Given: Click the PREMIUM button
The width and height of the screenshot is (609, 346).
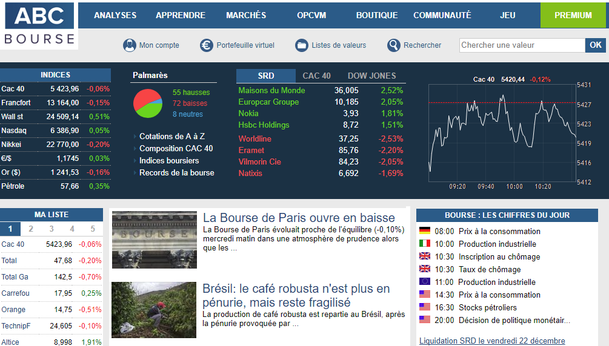Looking at the screenshot, I should 573,15.
